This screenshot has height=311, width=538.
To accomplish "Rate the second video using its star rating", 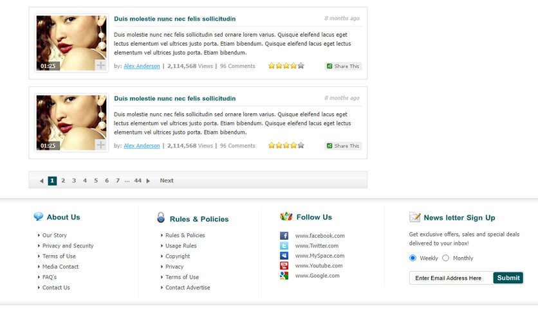I will point(286,145).
